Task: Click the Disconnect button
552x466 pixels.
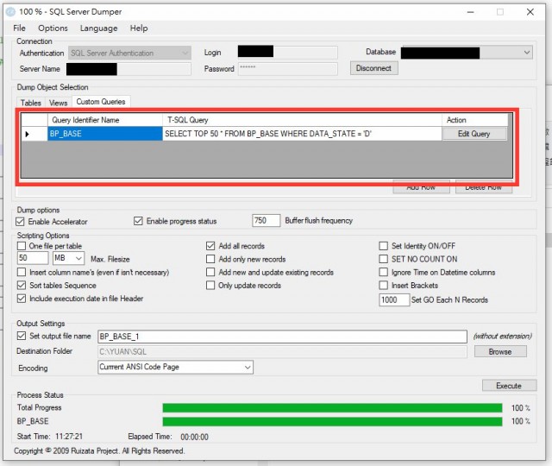Action: tap(373, 68)
